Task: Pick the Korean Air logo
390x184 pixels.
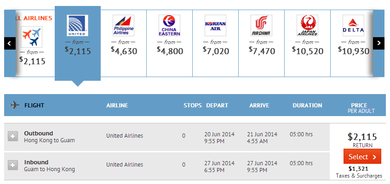Action: (215, 25)
